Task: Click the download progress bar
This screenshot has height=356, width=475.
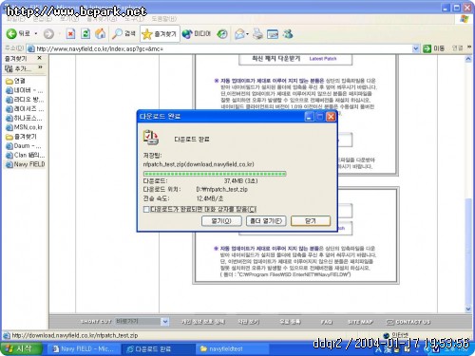Action: [215, 174]
